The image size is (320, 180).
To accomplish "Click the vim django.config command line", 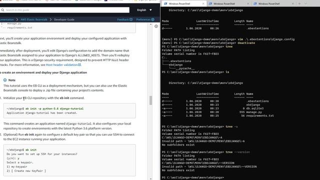I will coord(228,39).
